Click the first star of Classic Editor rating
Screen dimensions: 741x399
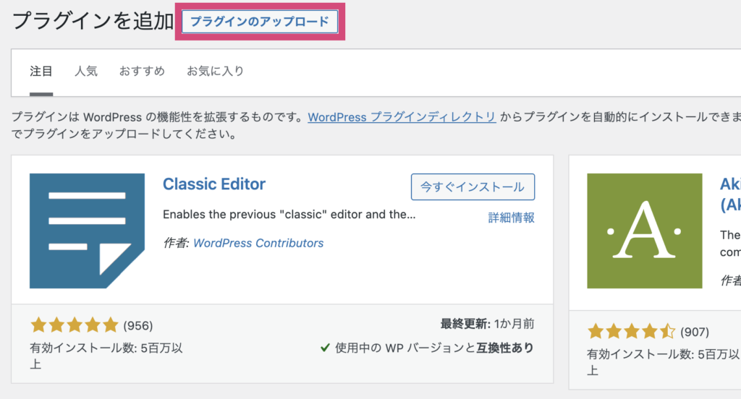click(x=38, y=325)
